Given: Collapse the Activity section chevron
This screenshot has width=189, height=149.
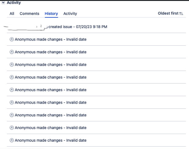Looking at the screenshot, I should [3, 2].
